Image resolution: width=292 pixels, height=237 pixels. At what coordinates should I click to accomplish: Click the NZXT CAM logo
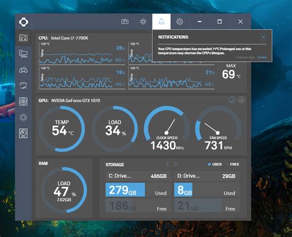pyautogui.click(x=23, y=22)
